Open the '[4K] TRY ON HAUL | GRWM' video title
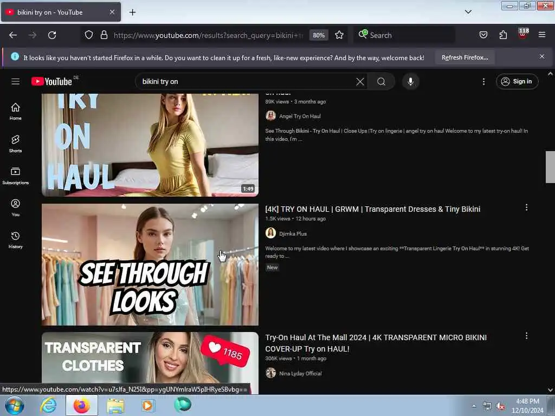Viewport: 555px width, 416px height. [373, 209]
